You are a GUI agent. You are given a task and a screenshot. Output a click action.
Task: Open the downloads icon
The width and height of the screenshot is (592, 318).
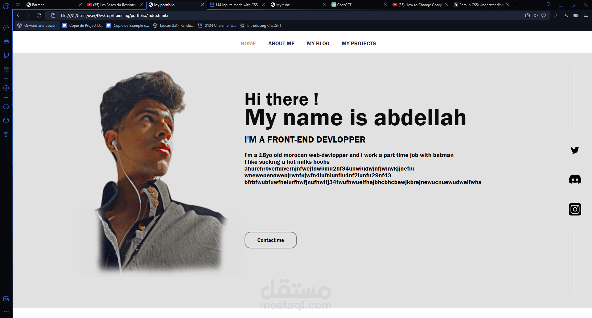[x=565, y=15]
